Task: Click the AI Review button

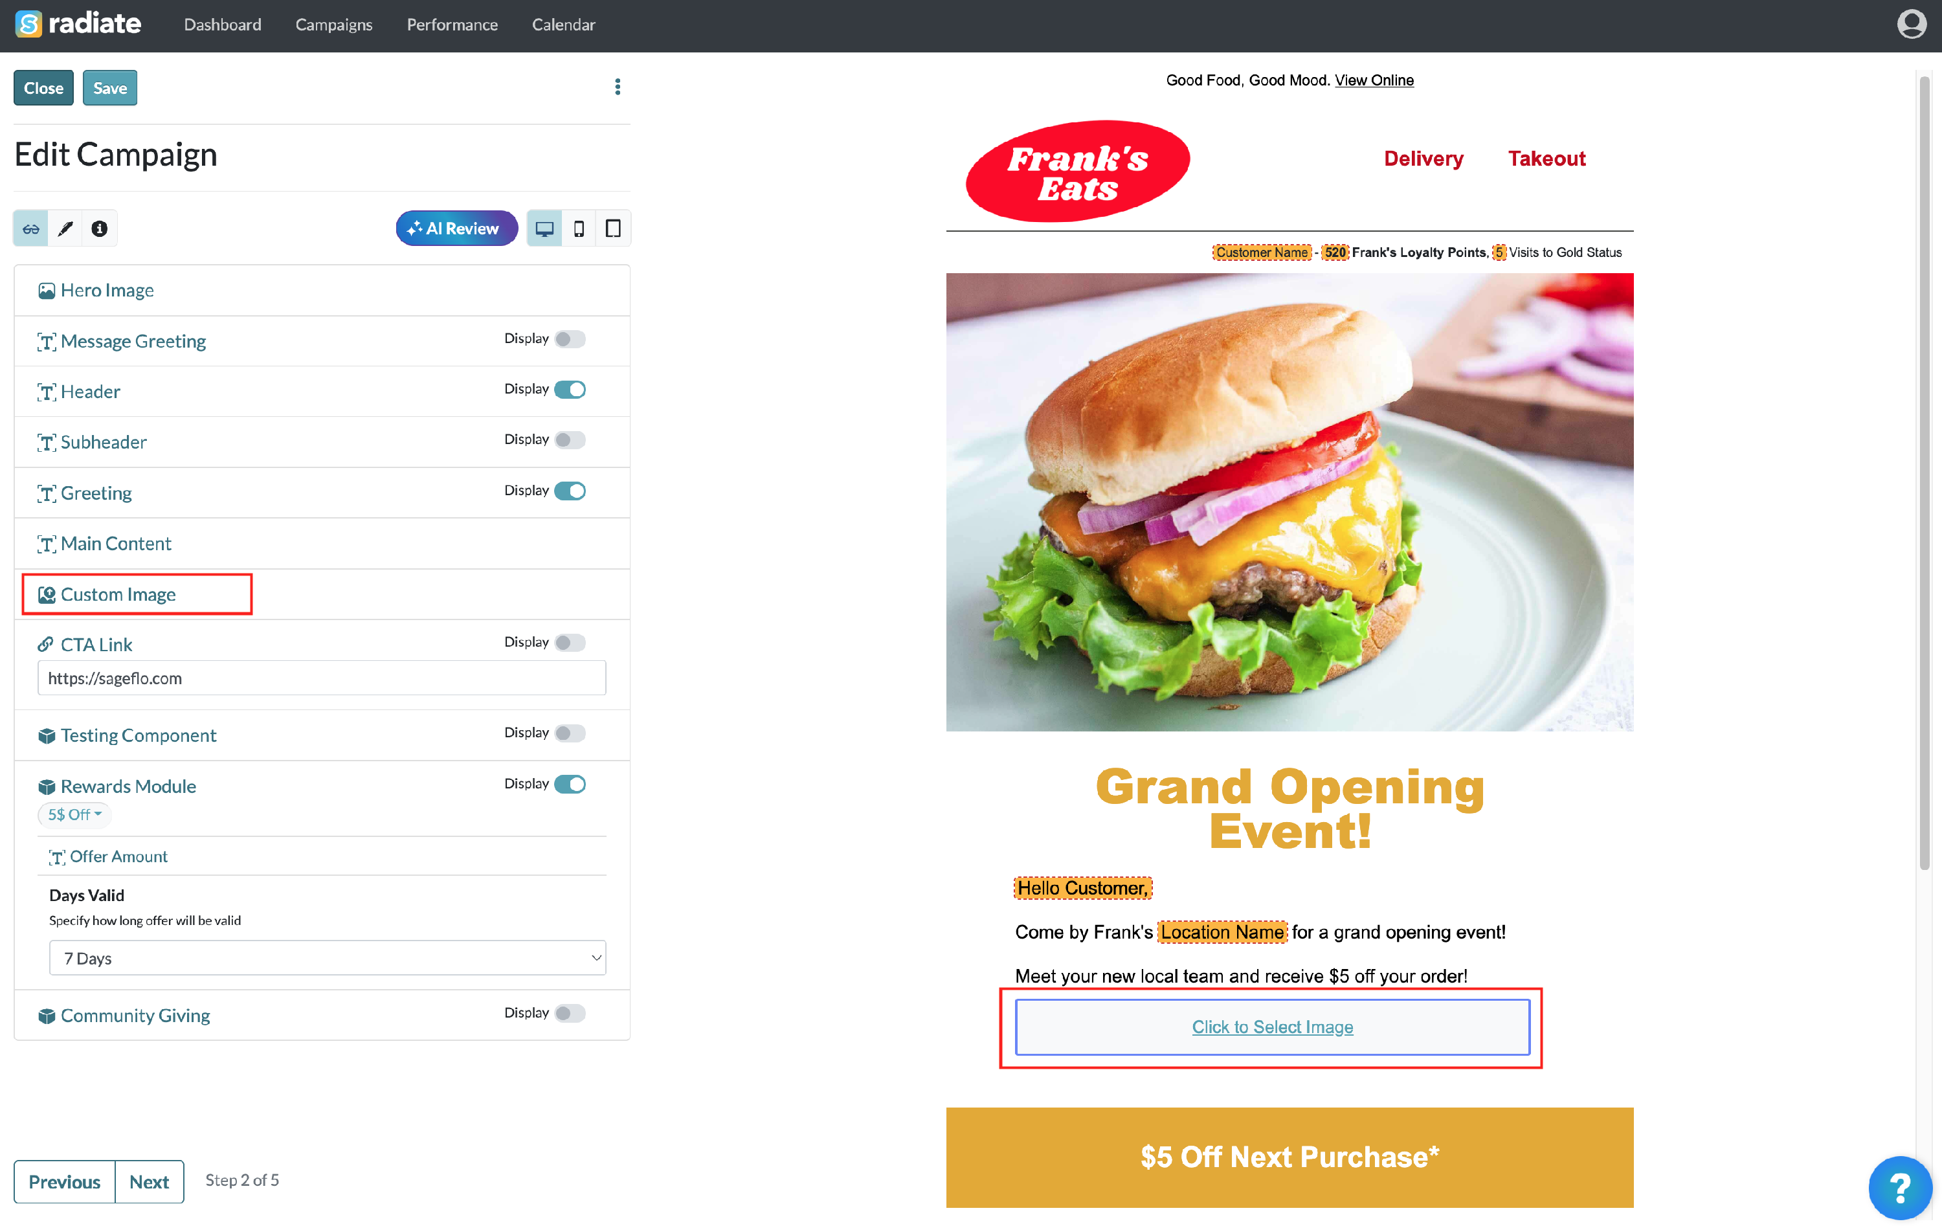Action: coord(456,229)
